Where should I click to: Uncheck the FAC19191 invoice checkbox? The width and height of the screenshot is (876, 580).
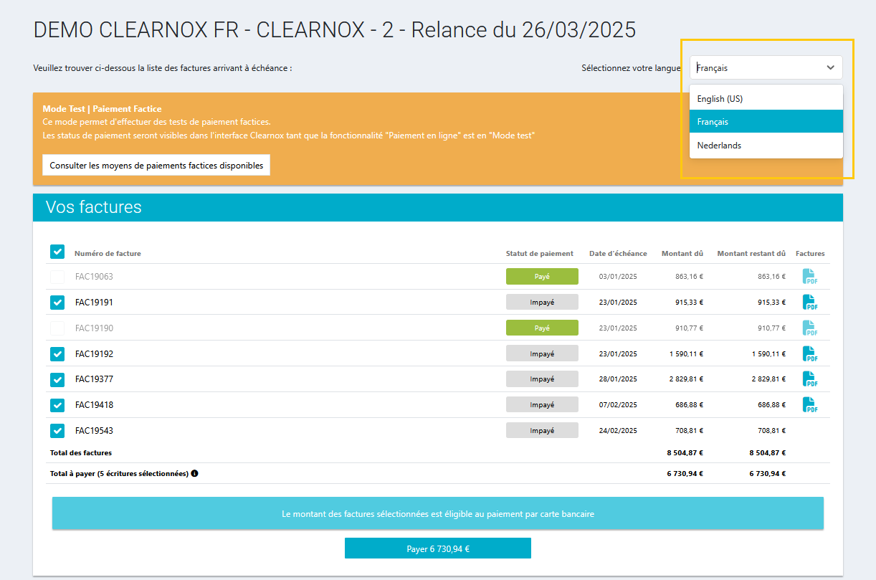point(57,303)
